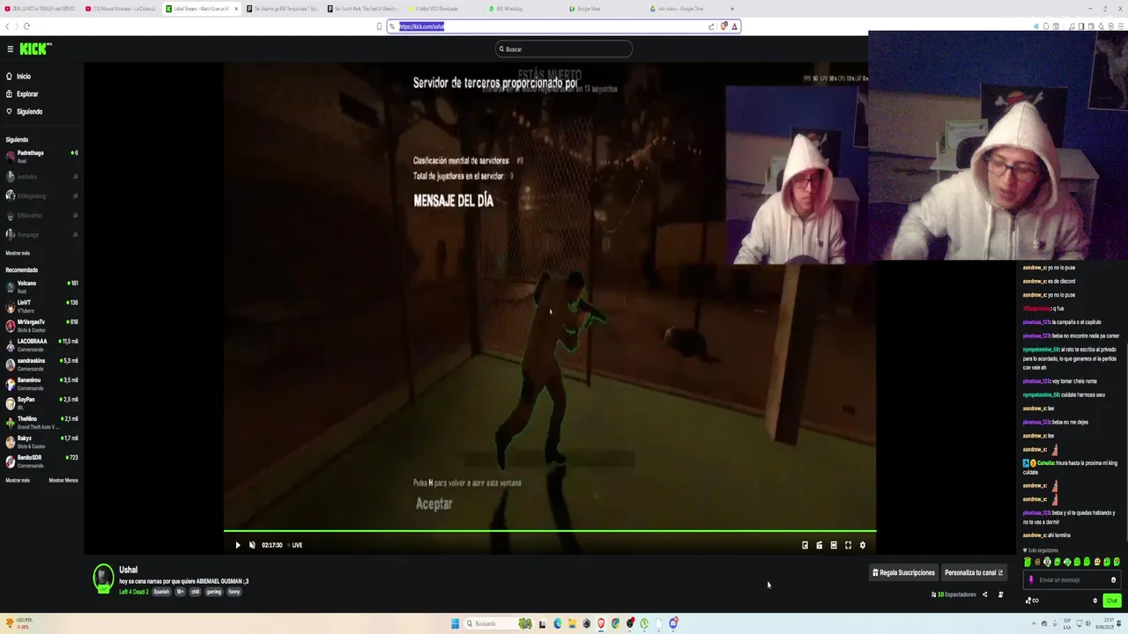This screenshot has width=1128, height=634.
Task: Jump to LIVE in the player
Action: pyautogui.click(x=297, y=545)
